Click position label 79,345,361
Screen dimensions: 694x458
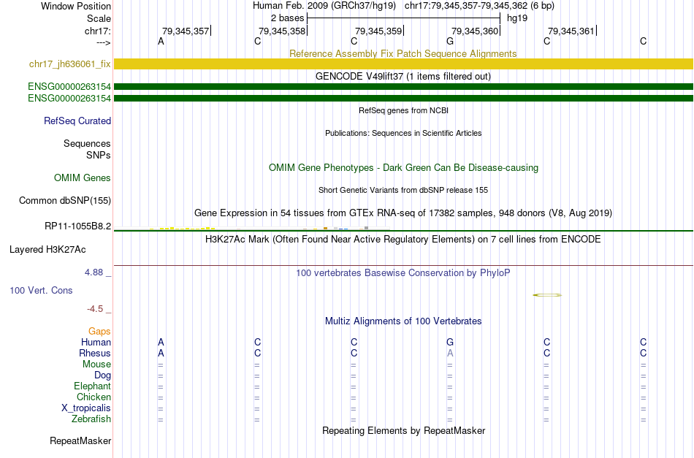coord(571,31)
